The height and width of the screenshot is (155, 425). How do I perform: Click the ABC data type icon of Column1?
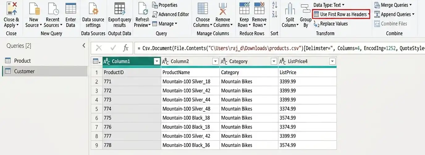tap(107, 62)
